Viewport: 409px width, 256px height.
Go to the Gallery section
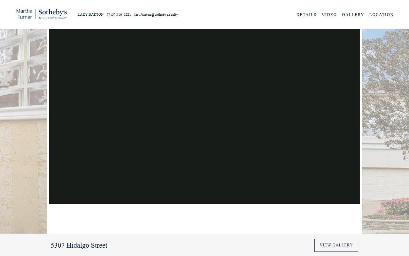coord(353,15)
